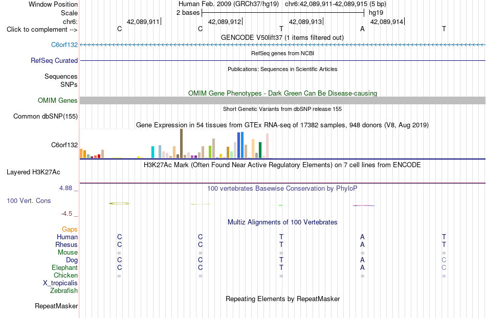Select the Common dbSNP(155) track label
486x318 pixels.
coord(45,116)
